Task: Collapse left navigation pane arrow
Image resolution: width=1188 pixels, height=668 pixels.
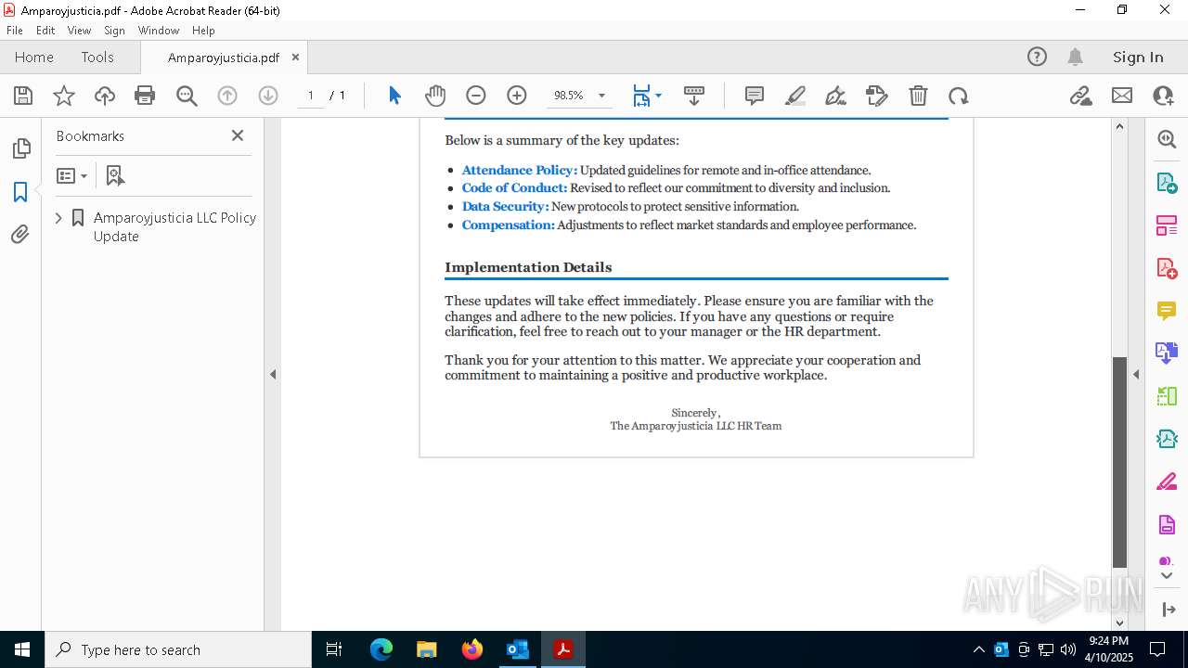Action: point(273,375)
